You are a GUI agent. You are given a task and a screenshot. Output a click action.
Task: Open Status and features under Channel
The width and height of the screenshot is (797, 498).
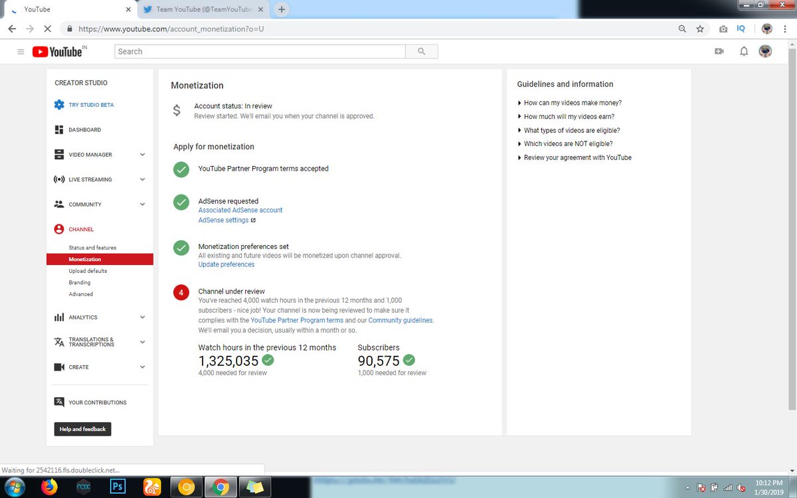[x=92, y=248]
